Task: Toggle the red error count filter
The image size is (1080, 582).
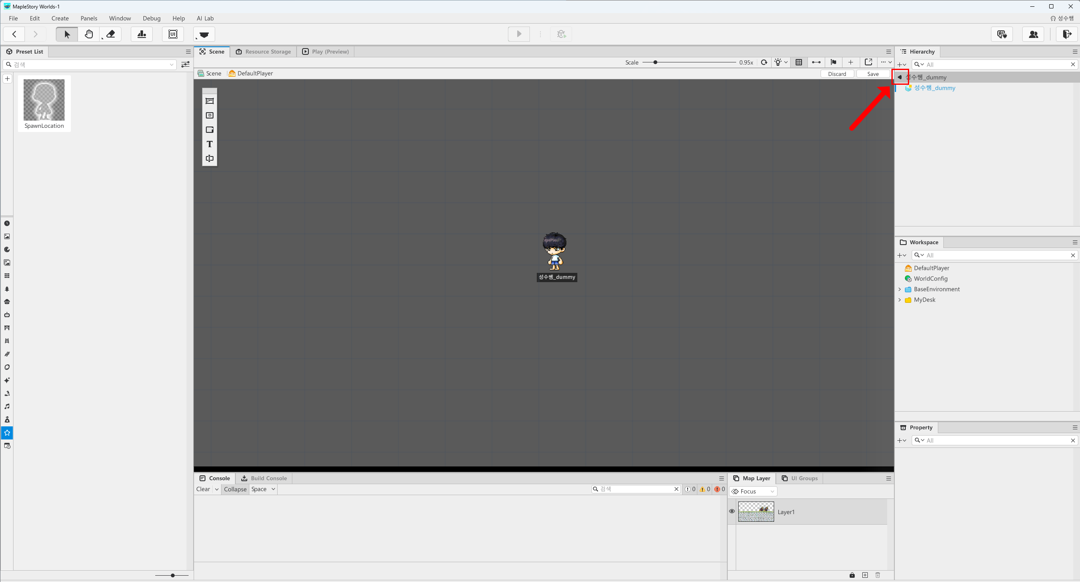Action: pos(720,489)
